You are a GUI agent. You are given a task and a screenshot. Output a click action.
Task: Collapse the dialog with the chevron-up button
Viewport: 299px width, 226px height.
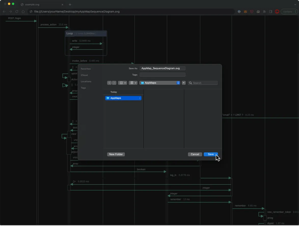pos(184,83)
